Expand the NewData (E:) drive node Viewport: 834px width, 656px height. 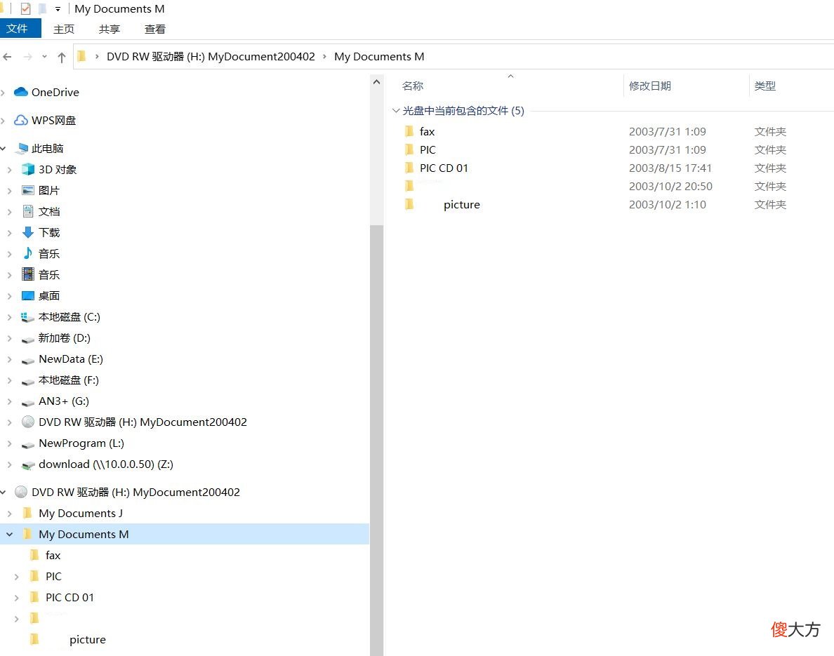coord(10,359)
